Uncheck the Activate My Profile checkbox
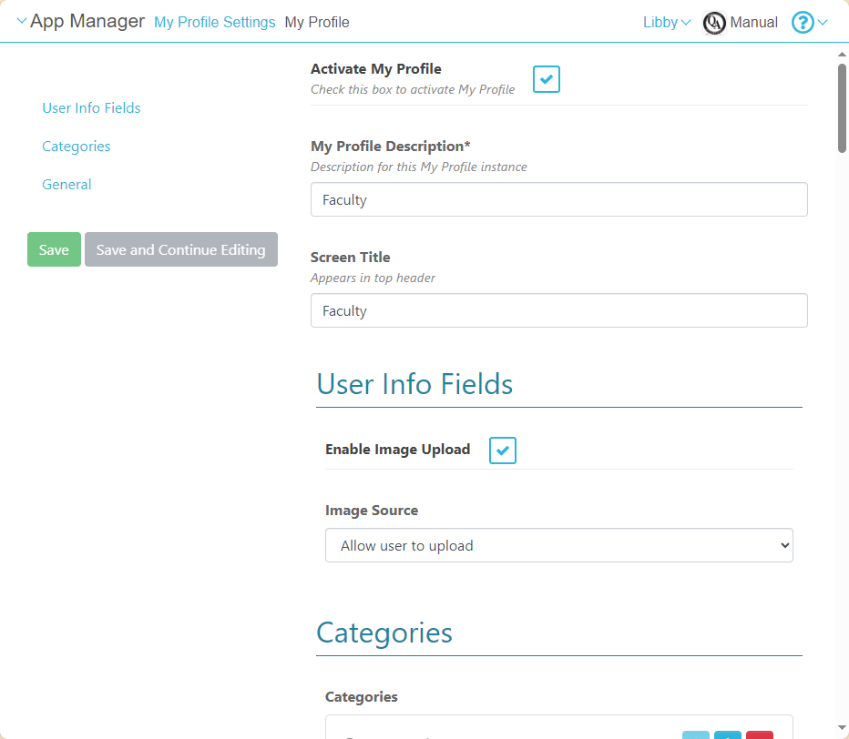 [x=547, y=79]
